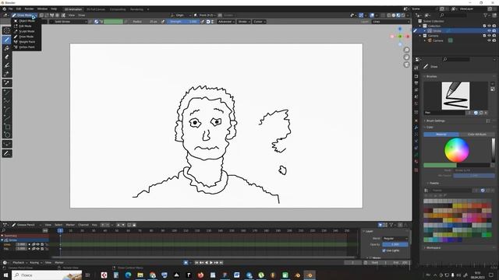
Task: Open the outliner filter funnel icon
Action: [x=485, y=16]
